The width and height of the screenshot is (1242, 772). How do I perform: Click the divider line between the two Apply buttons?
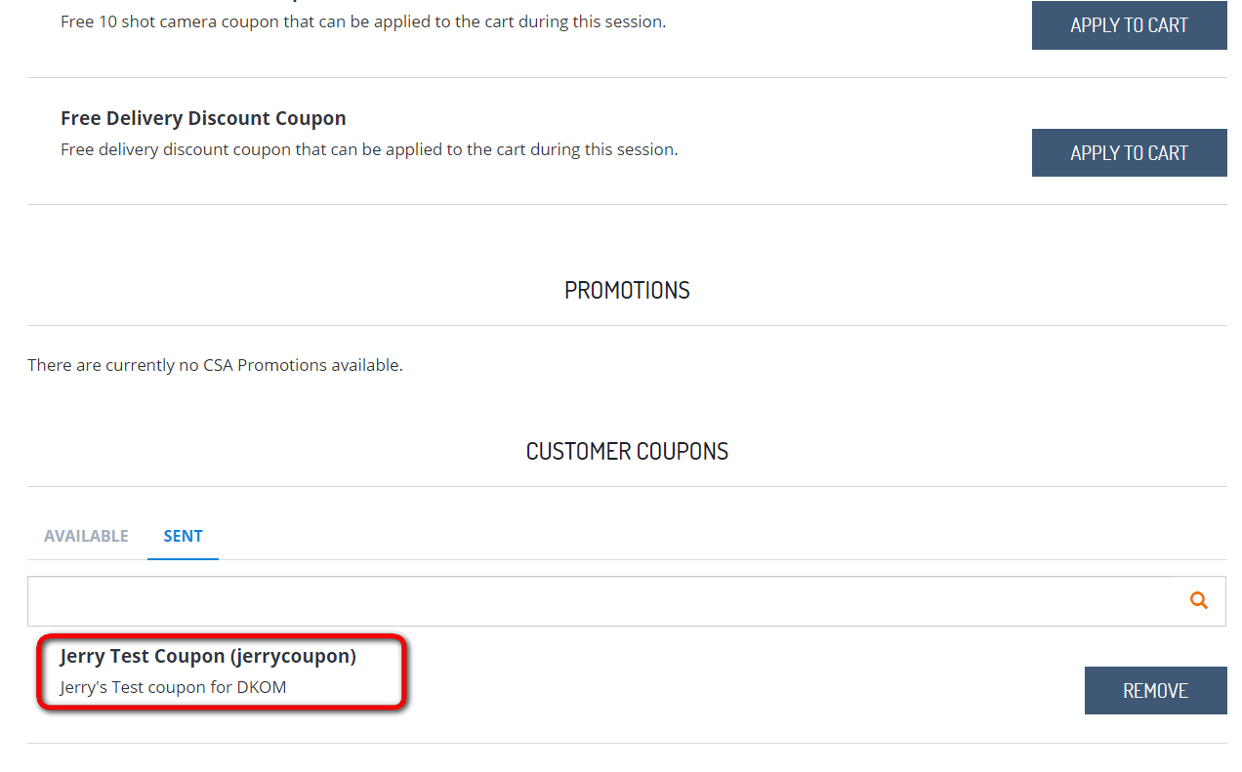(627, 77)
